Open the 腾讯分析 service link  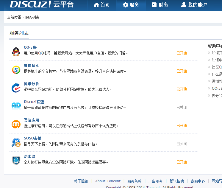(x=31, y=84)
